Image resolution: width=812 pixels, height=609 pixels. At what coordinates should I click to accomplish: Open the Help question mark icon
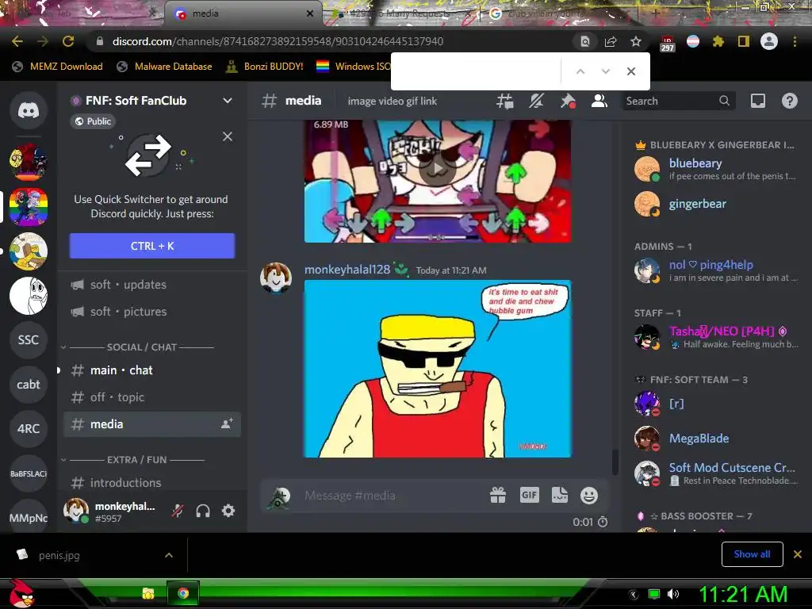click(789, 101)
